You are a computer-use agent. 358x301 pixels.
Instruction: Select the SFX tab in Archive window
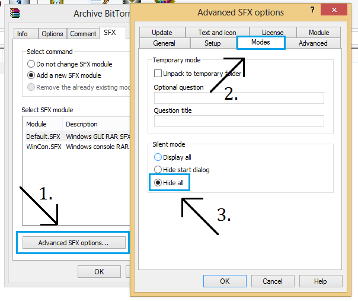[113, 33]
